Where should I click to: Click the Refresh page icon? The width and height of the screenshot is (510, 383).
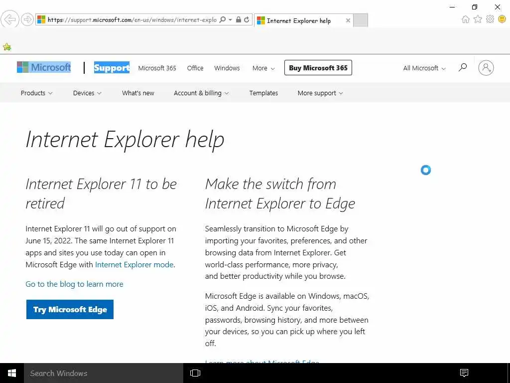[x=247, y=19]
